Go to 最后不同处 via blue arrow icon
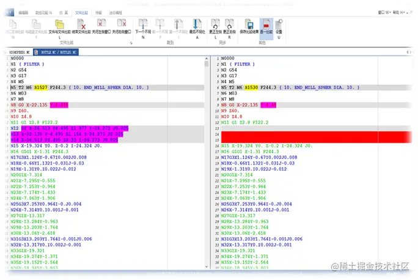Viewport: 418px width, 280px height. point(197,24)
